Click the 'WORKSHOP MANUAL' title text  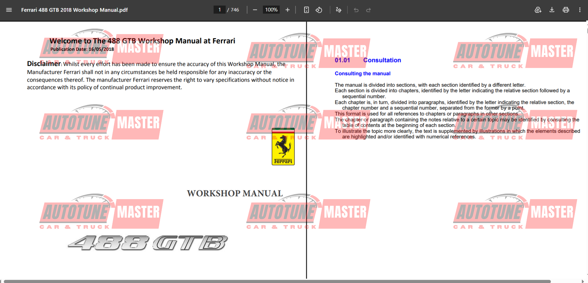pos(235,193)
